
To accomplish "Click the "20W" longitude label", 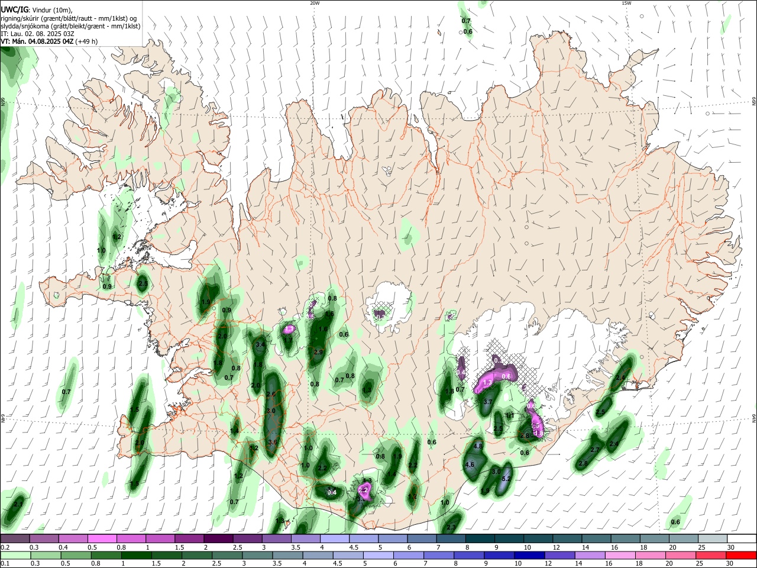I will [x=315, y=3].
